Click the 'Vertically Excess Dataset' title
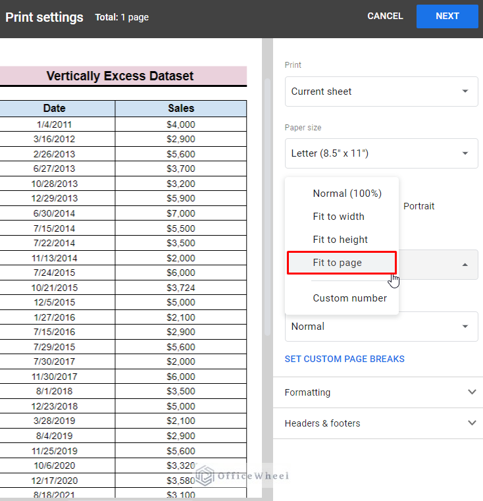 pos(120,76)
